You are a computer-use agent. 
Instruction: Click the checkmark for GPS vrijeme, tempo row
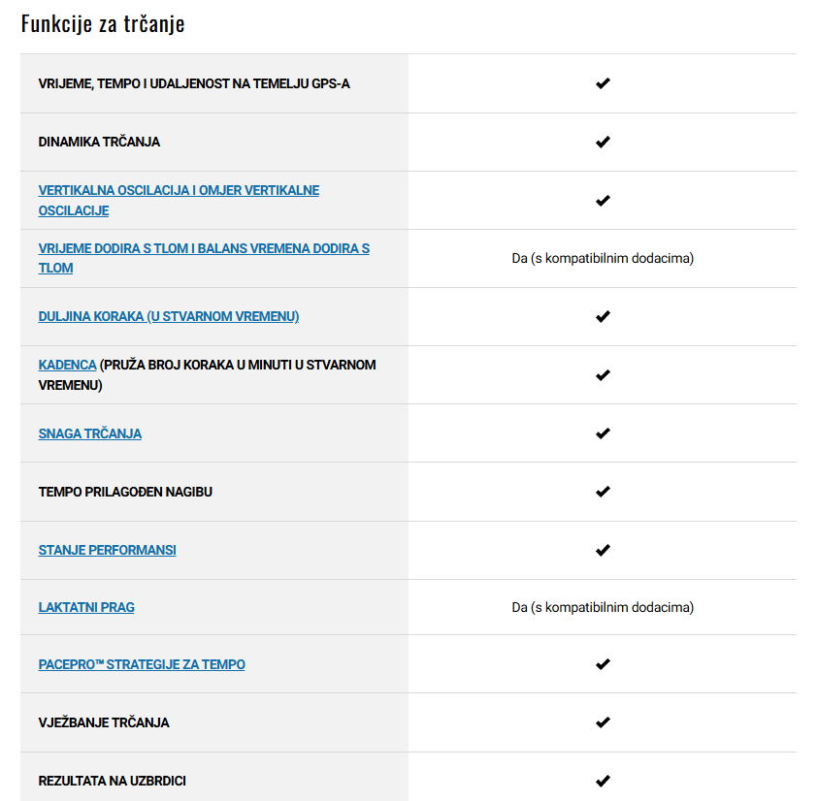tap(603, 83)
